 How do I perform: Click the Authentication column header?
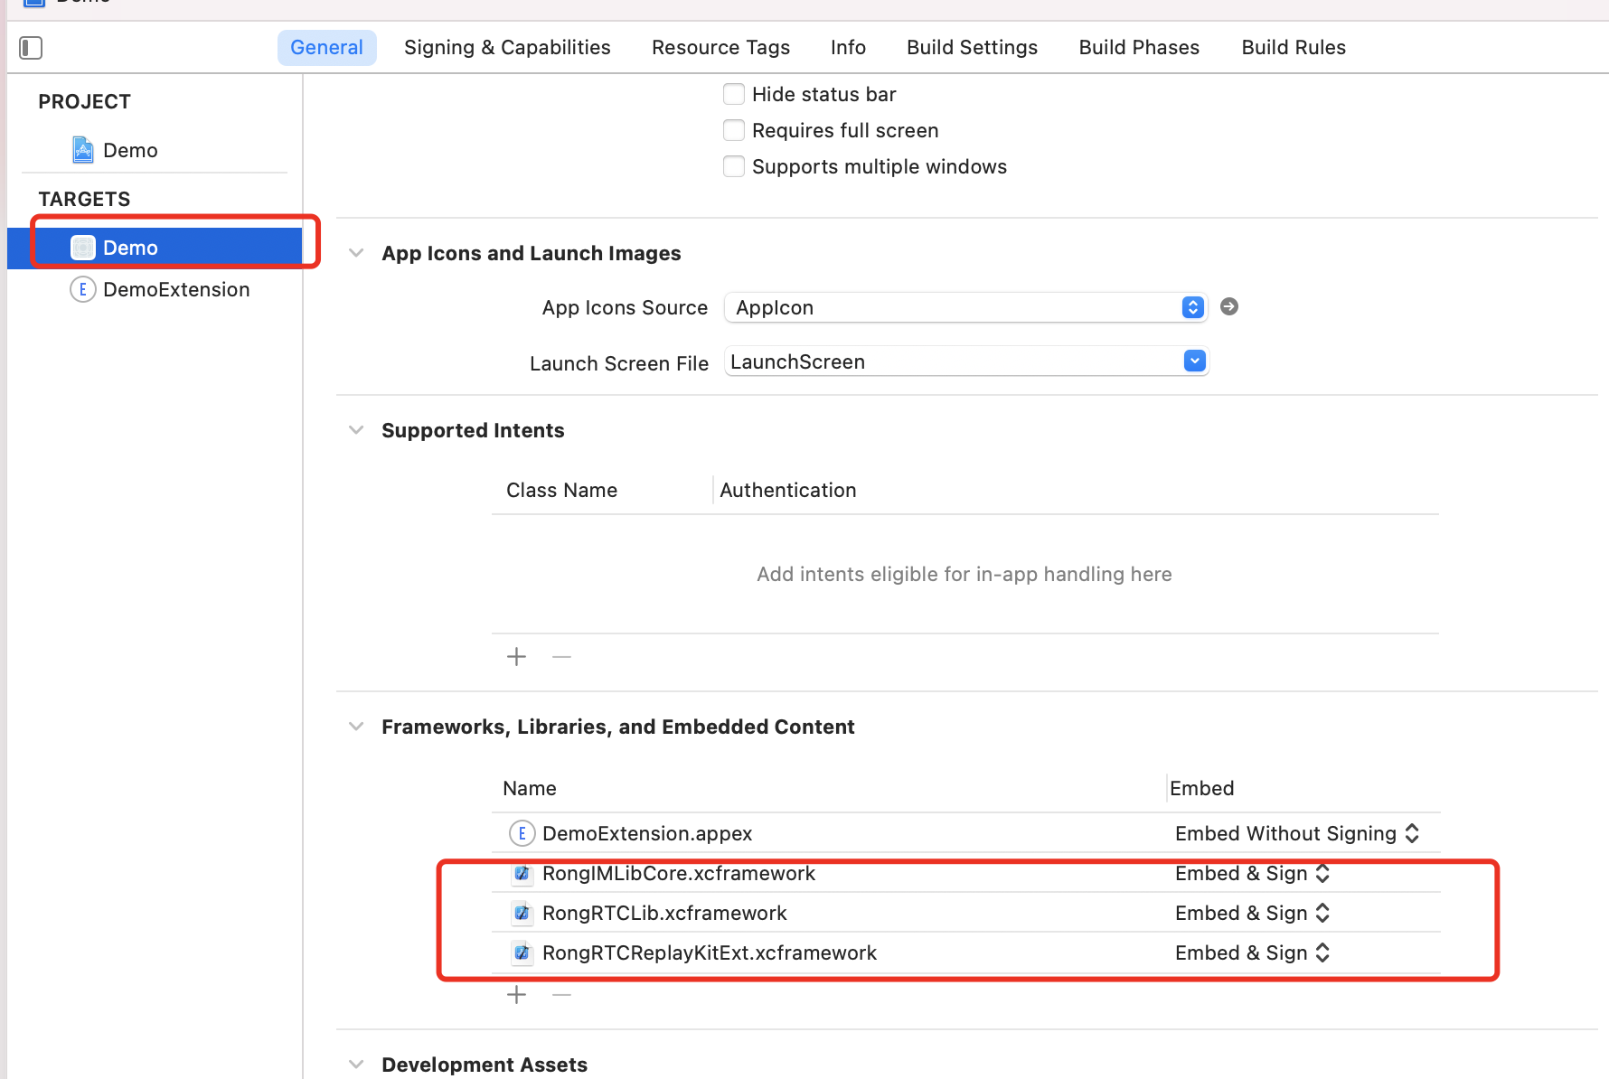787,490
